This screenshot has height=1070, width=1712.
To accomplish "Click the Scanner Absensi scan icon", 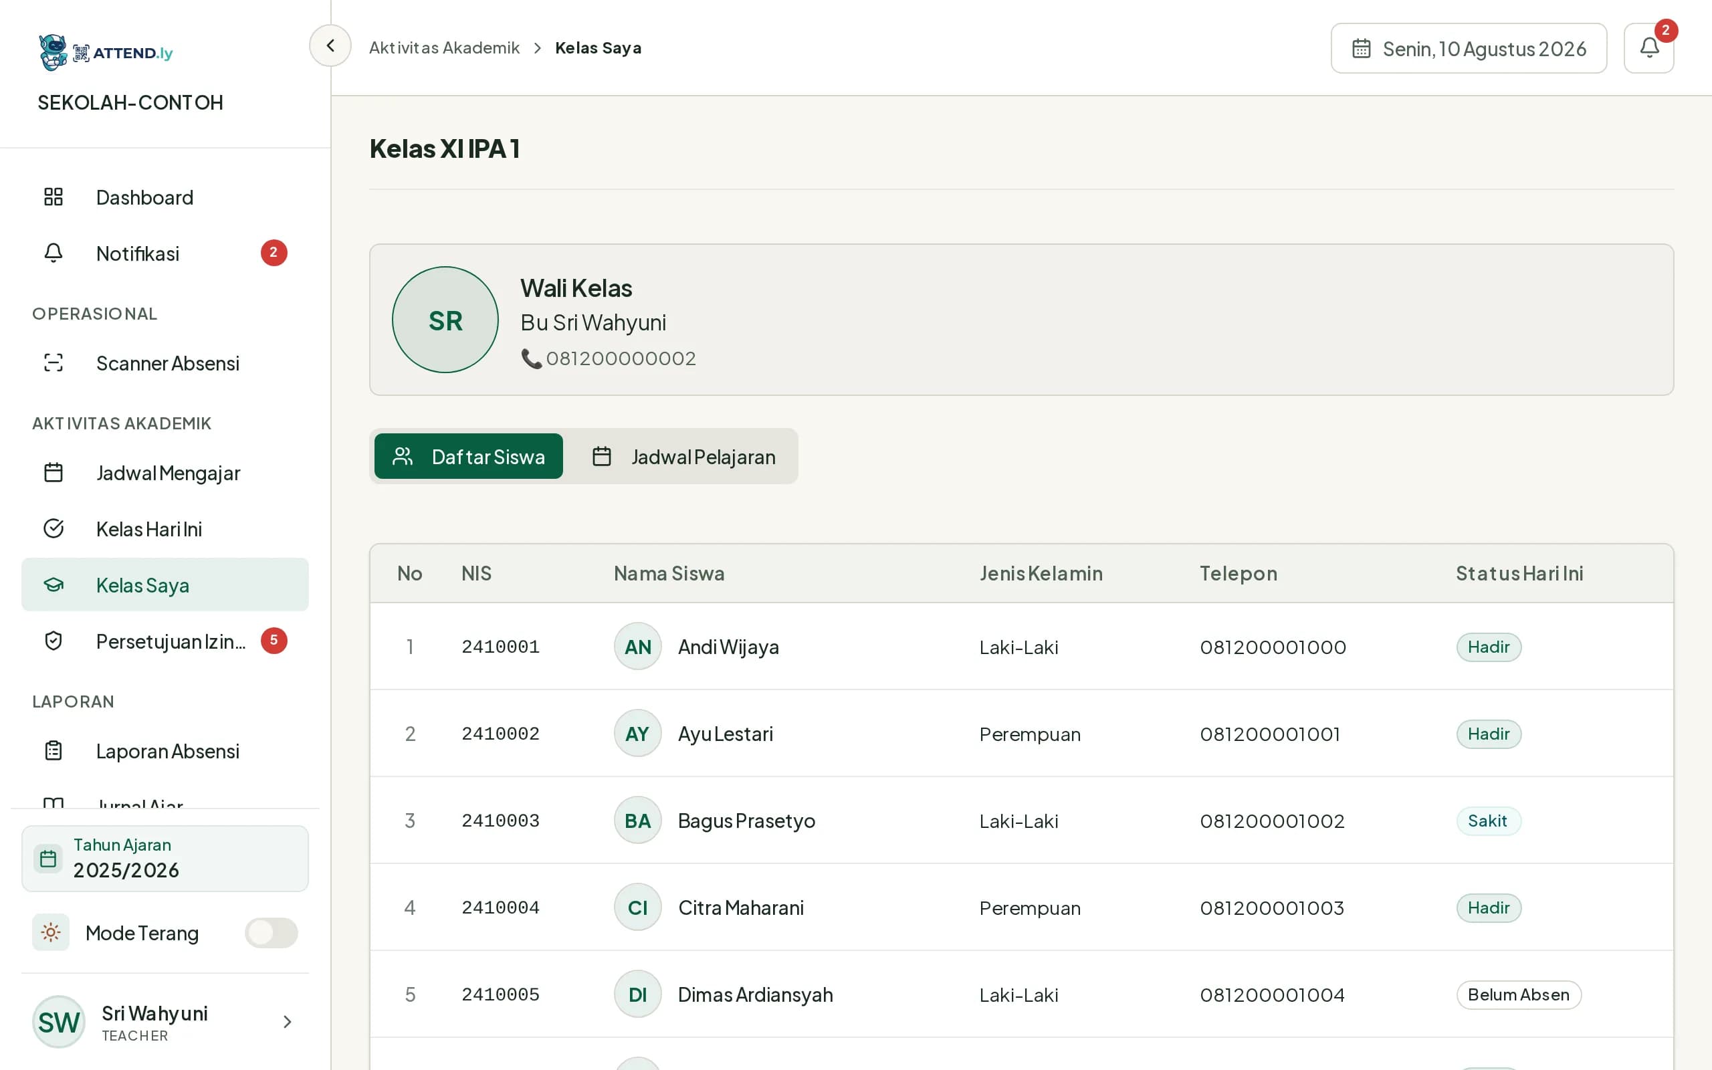I will tap(53, 362).
